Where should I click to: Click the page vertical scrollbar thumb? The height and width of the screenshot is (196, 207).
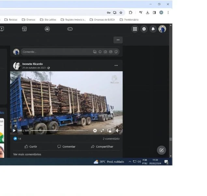(x=171, y=139)
